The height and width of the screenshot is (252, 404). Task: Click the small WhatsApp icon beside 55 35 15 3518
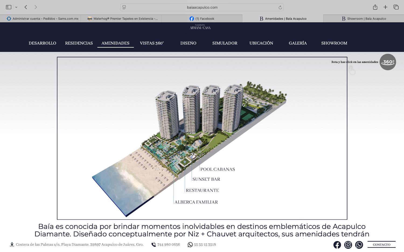[190, 245]
